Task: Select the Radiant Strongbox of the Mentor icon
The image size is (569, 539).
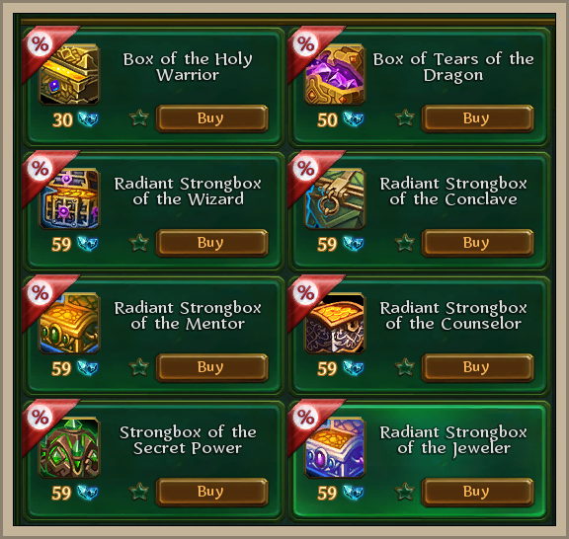Action: coord(69,324)
